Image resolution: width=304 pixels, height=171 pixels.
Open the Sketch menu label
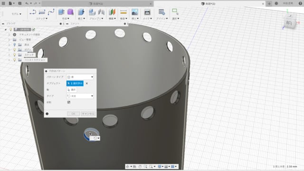pos(41,19)
